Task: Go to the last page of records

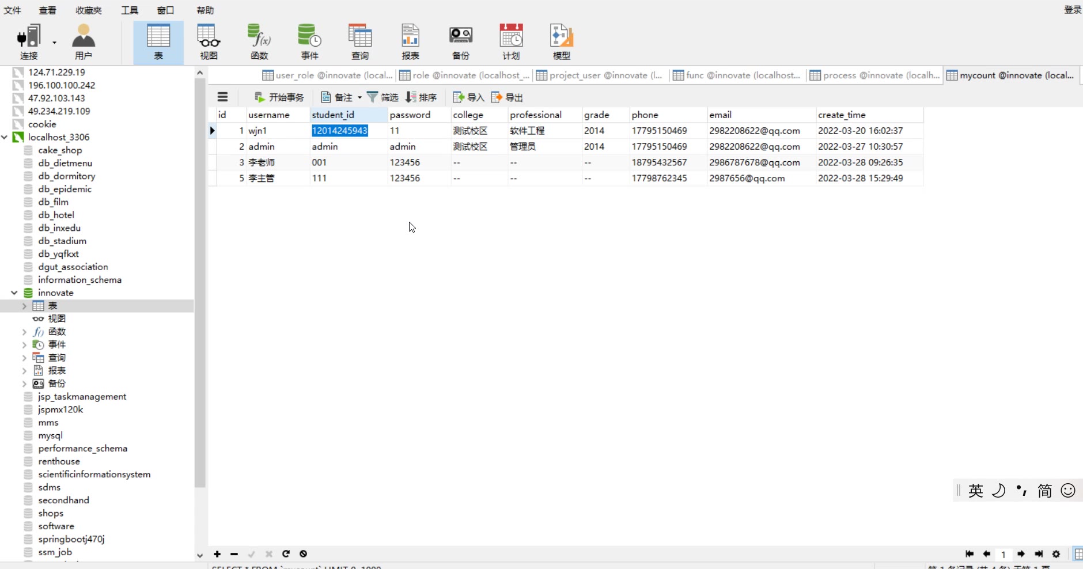Action: (1039, 554)
